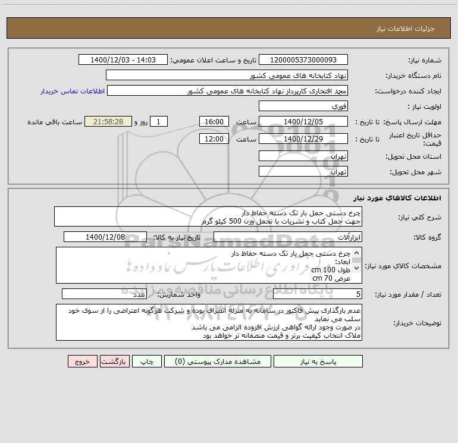Click the شهر محل تحویل label
This screenshot has height=443, width=458.
point(415,172)
